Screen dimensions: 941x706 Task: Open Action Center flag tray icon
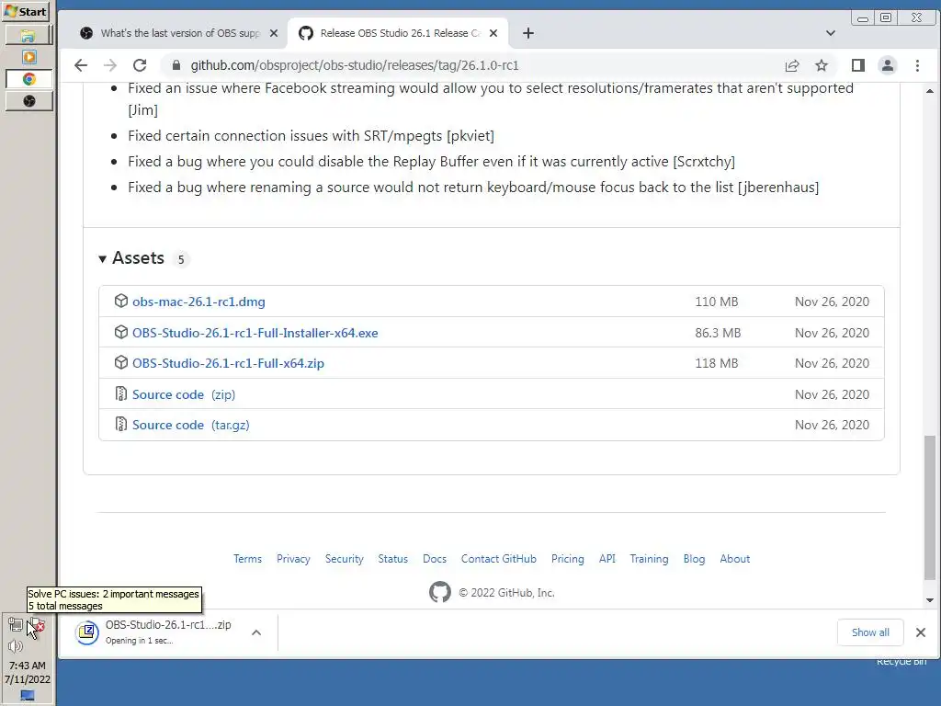pyautogui.click(x=37, y=625)
